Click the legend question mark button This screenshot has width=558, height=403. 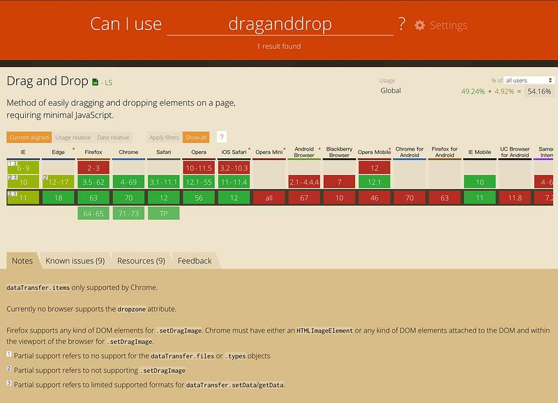[221, 137]
